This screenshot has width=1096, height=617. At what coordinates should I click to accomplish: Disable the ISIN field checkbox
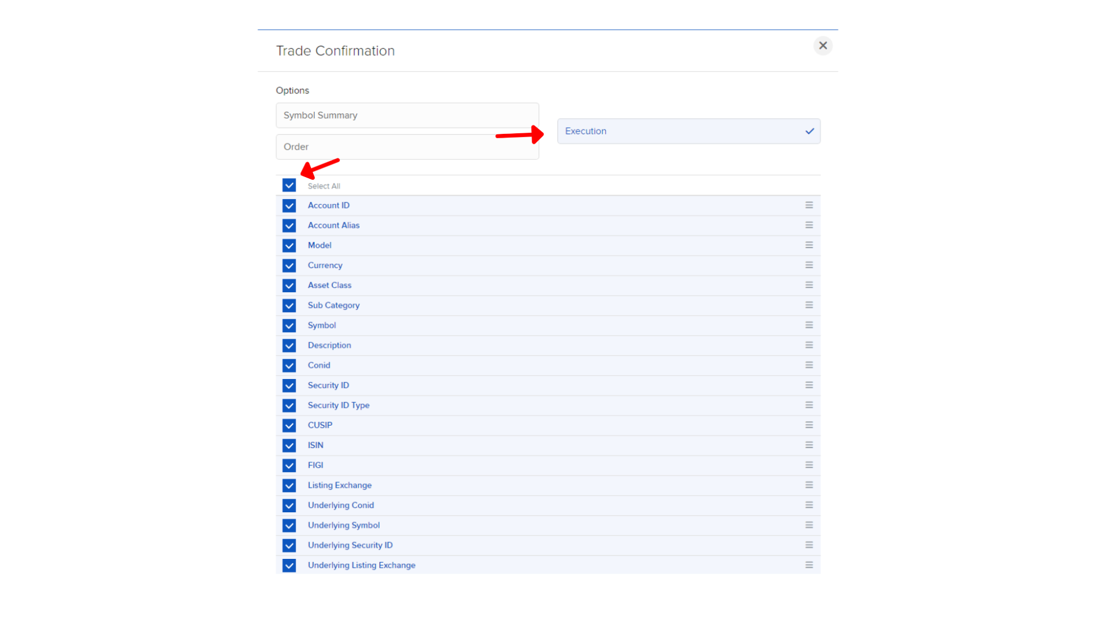coord(289,445)
